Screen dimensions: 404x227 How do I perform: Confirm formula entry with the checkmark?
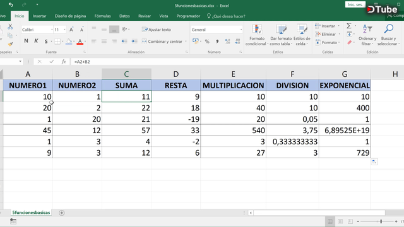click(x=52, y=62)
